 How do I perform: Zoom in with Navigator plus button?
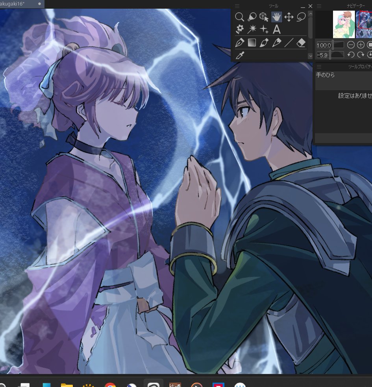(x=361, y=45)
